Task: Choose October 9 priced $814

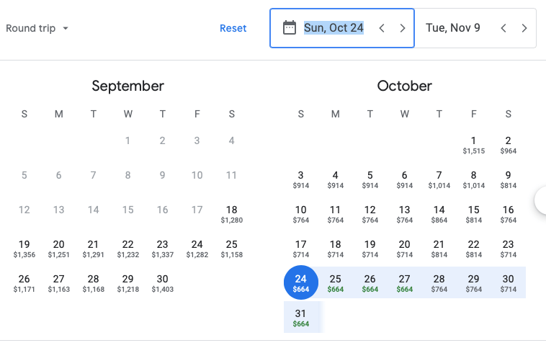Action: pyautogui.click(x=508, y=179)
